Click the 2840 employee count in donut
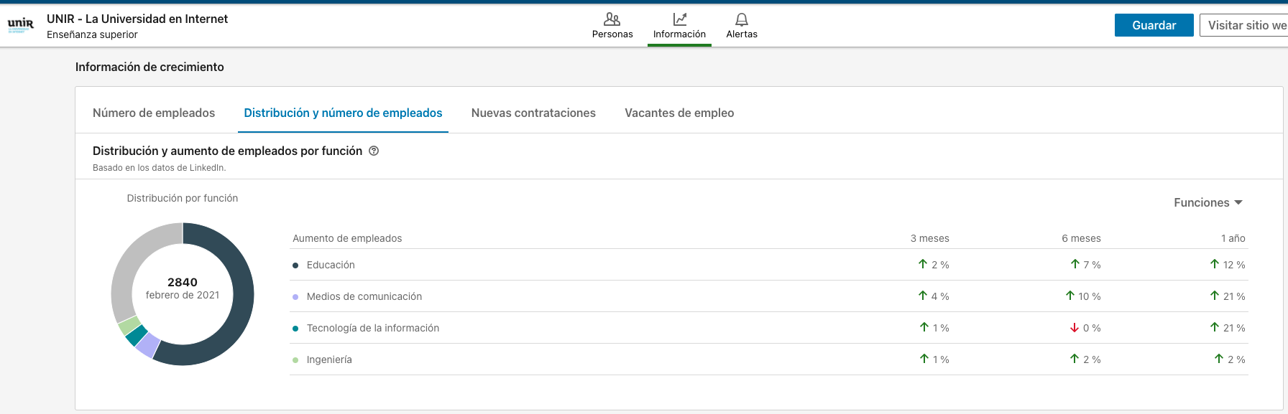Screen dimensions: 1288x414 click(x=183, y=282)
